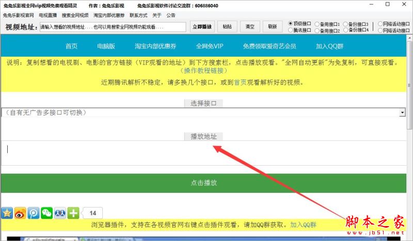Select the 腾讯接口 radio button
Screen dimensions: 413x241
(291, 30)
